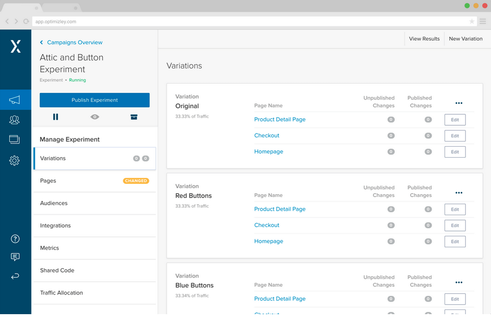491x318 pixels.
Task: Click the return arrow sidebar icon
Action: tap(15, 276)
